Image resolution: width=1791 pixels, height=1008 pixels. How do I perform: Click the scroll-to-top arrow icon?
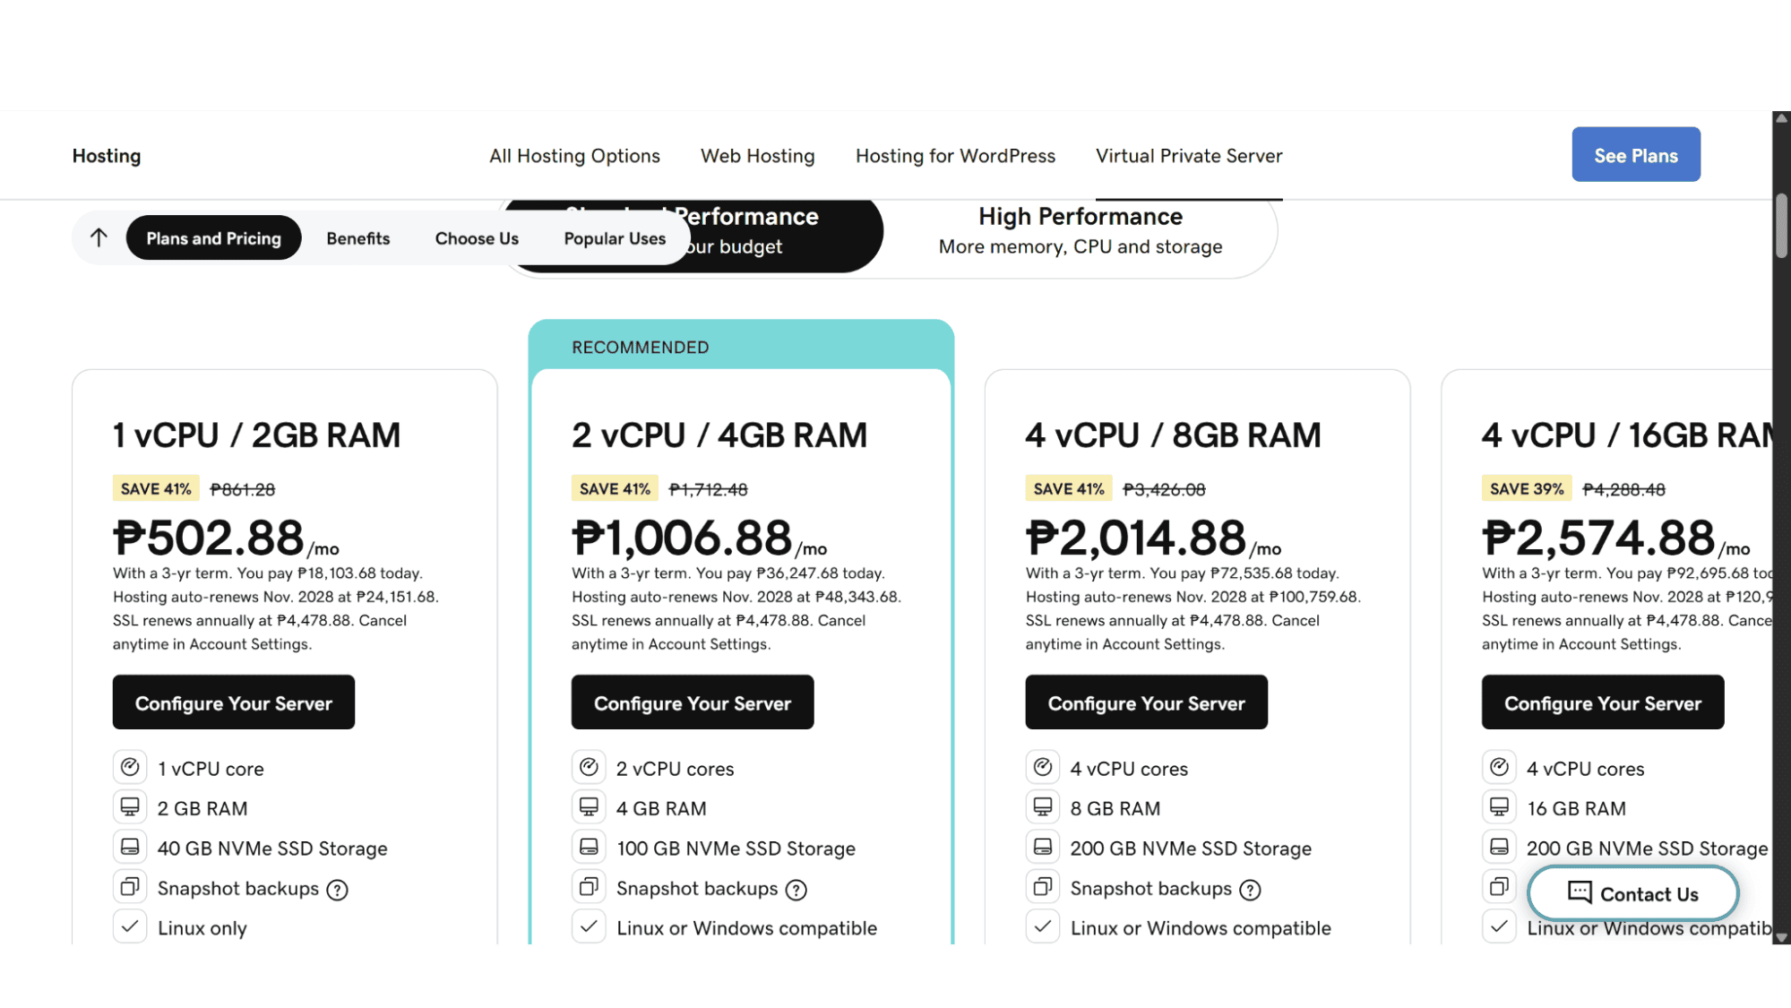pyautogui.click(x=98, y=237)
